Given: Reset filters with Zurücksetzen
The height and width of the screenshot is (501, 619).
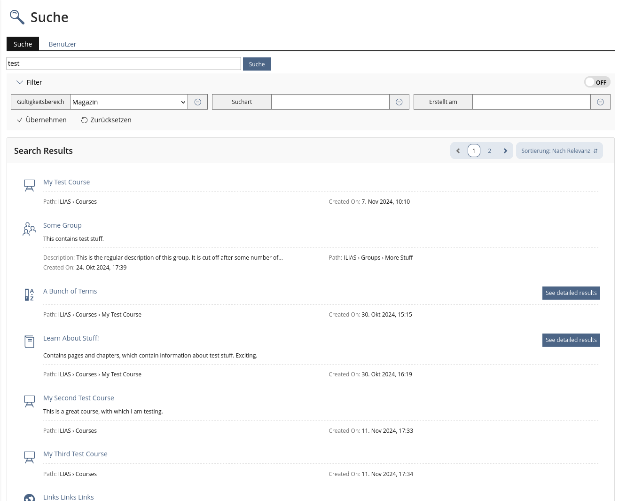Looking at the screenshot, I should click(x=106, y=120).
